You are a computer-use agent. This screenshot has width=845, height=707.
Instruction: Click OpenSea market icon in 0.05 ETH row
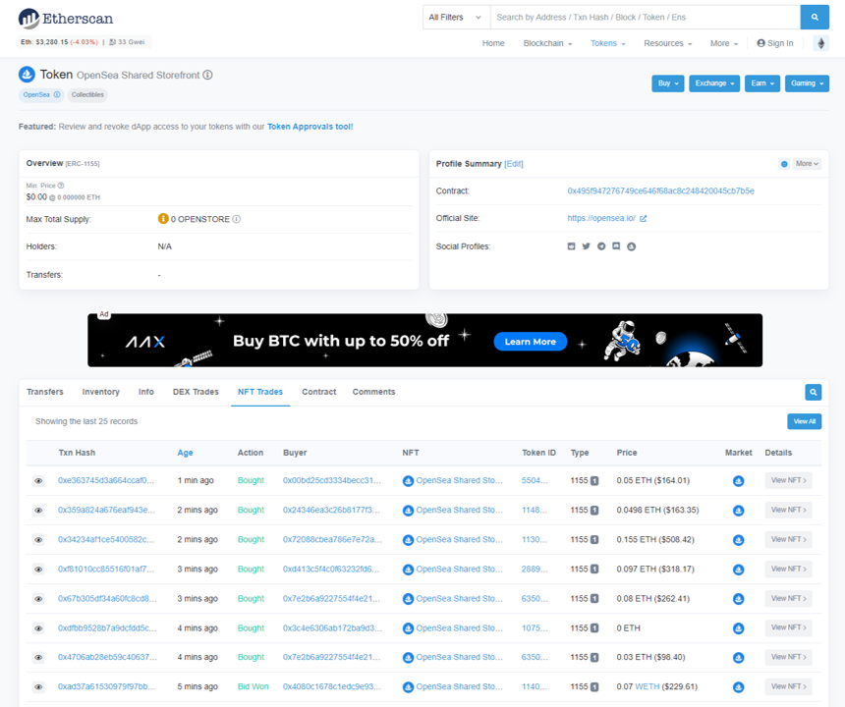[738, 481]
